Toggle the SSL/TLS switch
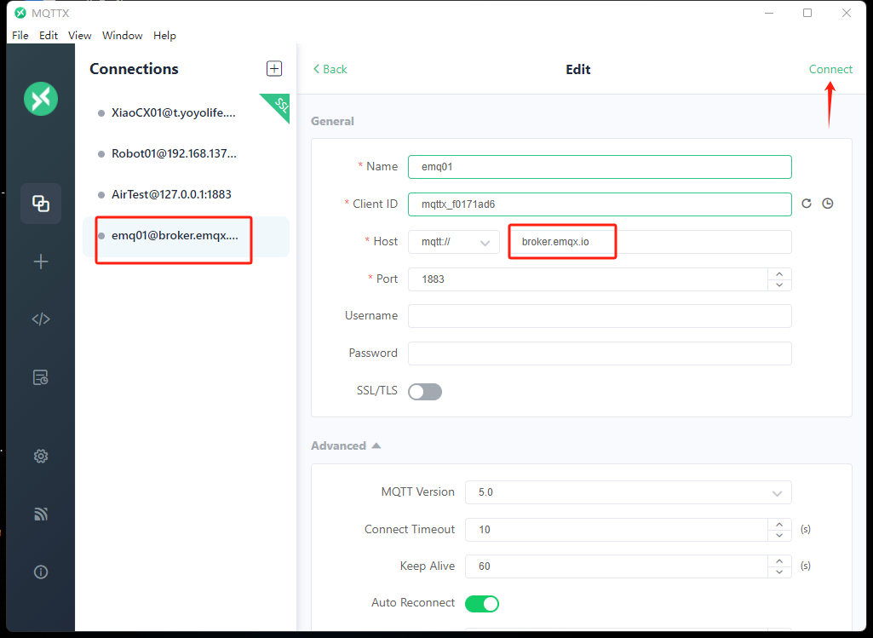The image size is (873, 638). [x=425, y=391]
